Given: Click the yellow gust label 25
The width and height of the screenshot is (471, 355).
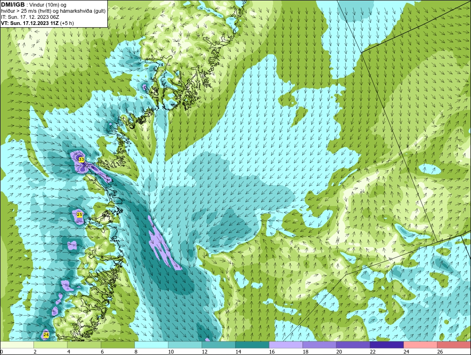Looking at the screenshot, I should pos(80,215).
